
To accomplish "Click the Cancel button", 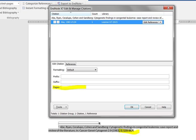I will click(148, 107).
